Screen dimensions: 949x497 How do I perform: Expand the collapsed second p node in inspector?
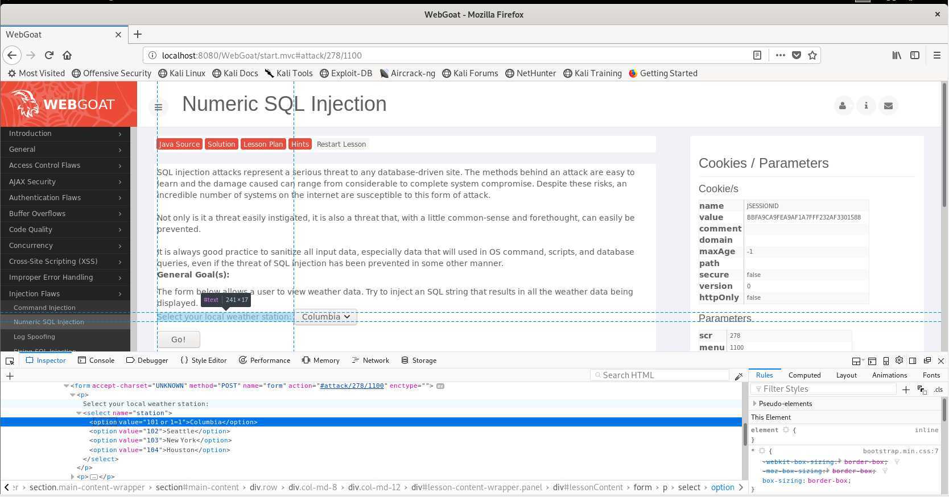pos(72,477)
